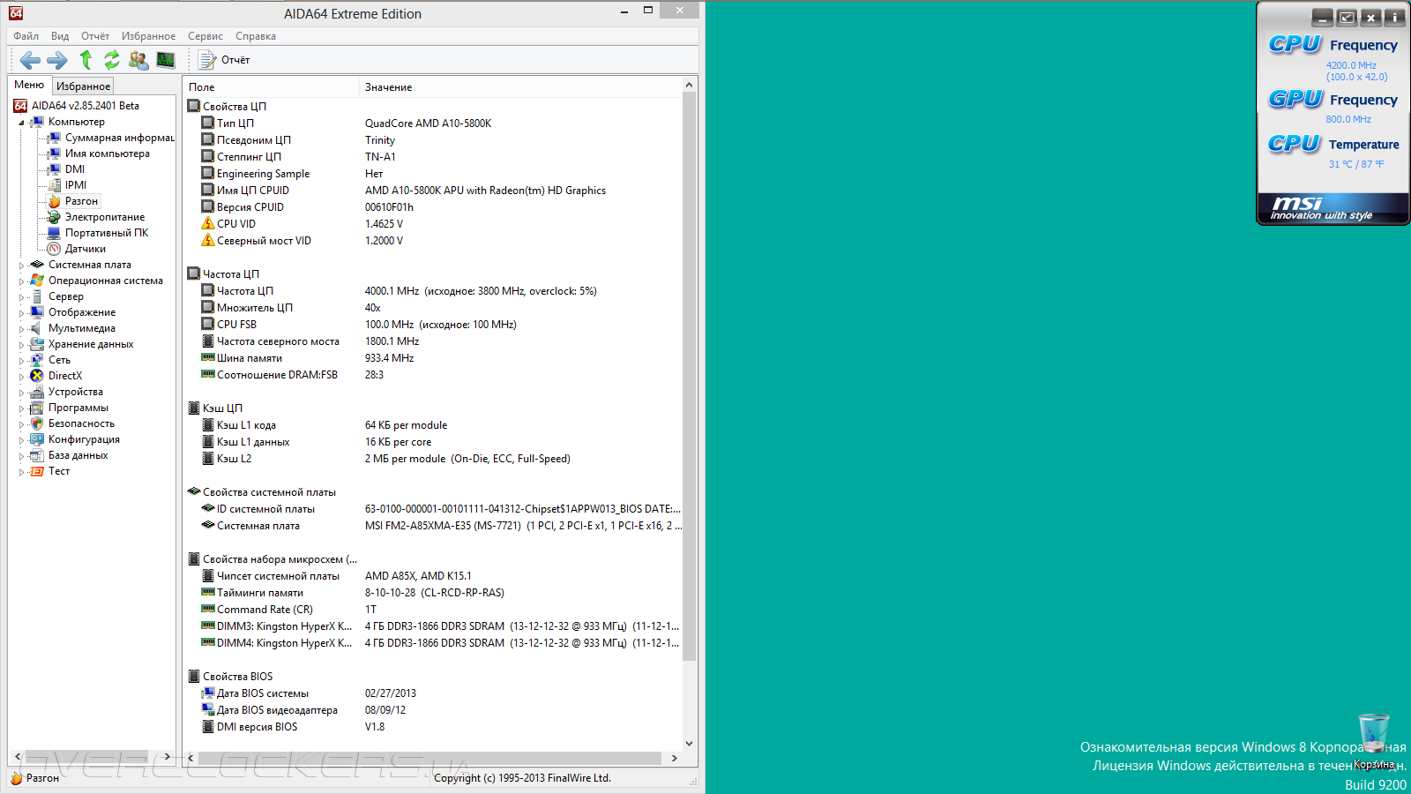Click the MSI gadget settings checkbox icon

coord(1347,17)
